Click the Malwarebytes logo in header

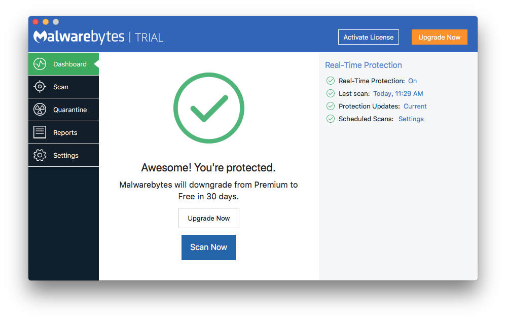coord(79,37)
